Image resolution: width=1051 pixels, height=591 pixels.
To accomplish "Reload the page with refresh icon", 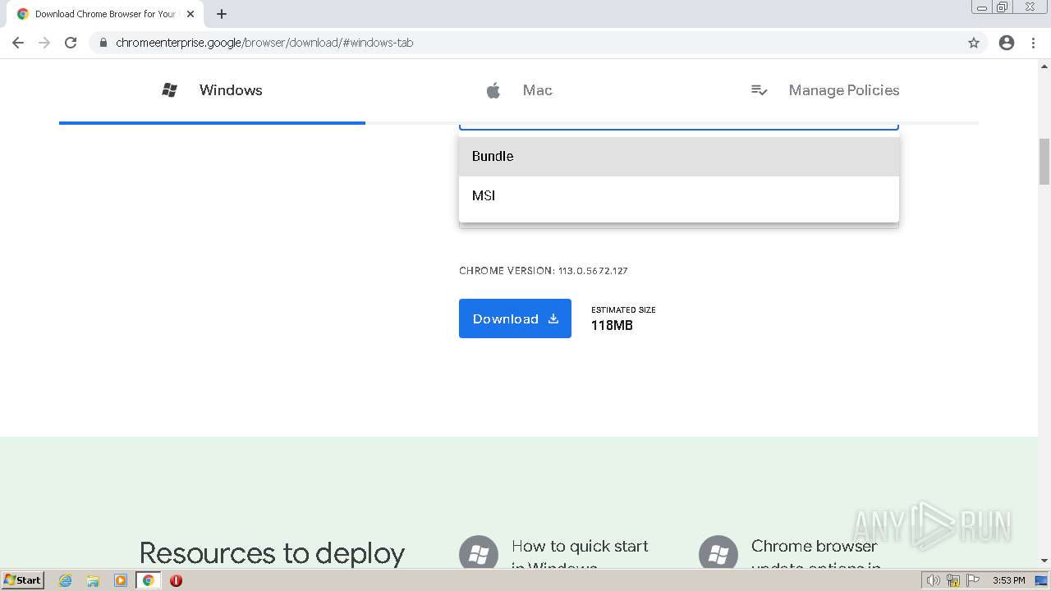I will [71, 43].
